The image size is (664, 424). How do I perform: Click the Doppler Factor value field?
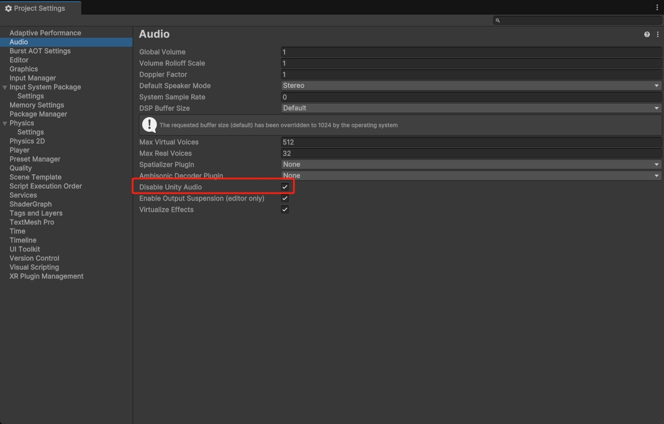point(471,74)
